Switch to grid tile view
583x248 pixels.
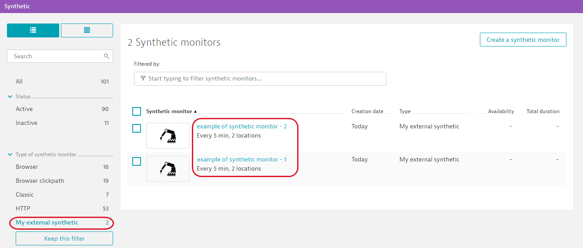(87, 30)
